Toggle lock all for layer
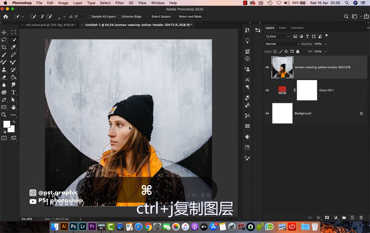 pyautogui.click(x=298, y=51)
